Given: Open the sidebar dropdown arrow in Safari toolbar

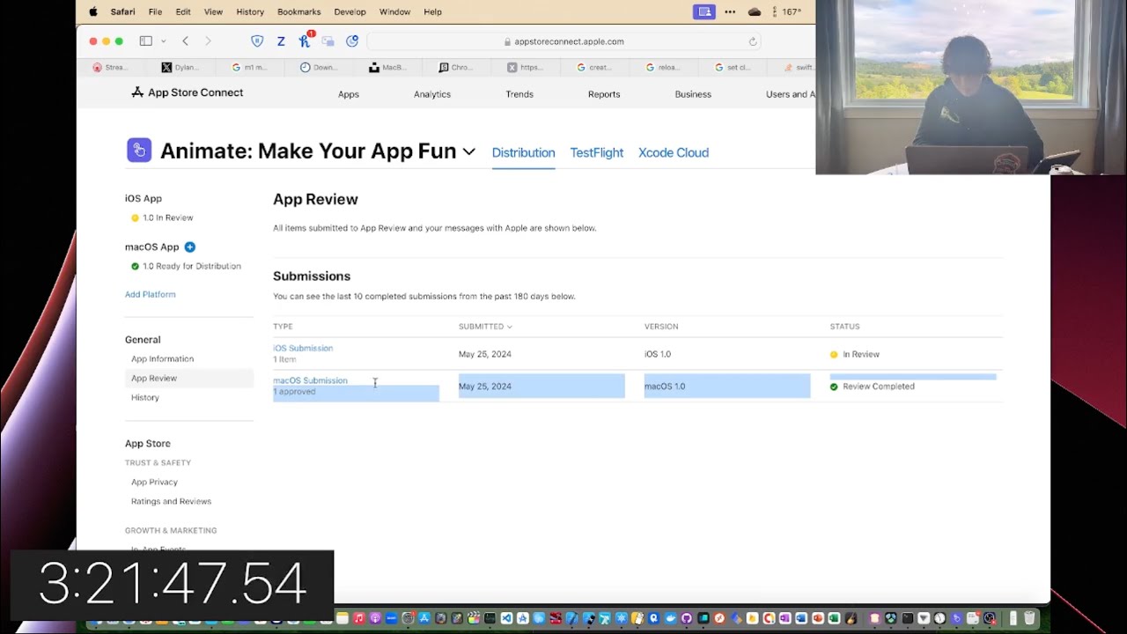Looking at the screenshot, I should (163, 41).
